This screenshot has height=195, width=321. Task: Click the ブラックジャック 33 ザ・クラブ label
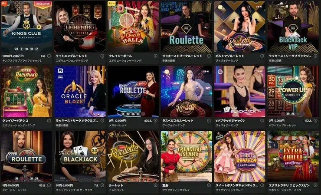(74, 190)
